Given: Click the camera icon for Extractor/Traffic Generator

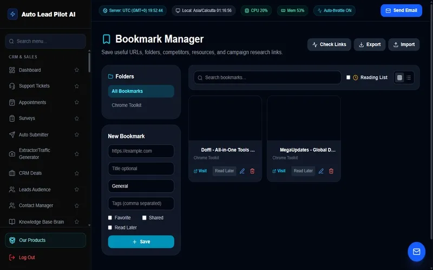Looking at the screenshot, I should point(12,154).
